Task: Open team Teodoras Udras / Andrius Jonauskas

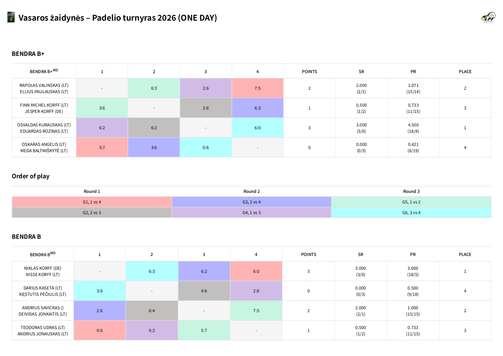Action: click(43, 330)
